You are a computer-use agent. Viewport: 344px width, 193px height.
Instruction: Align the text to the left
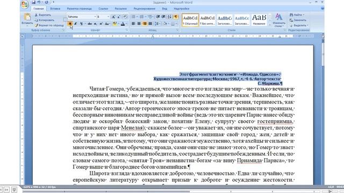(x=133, y=24)
